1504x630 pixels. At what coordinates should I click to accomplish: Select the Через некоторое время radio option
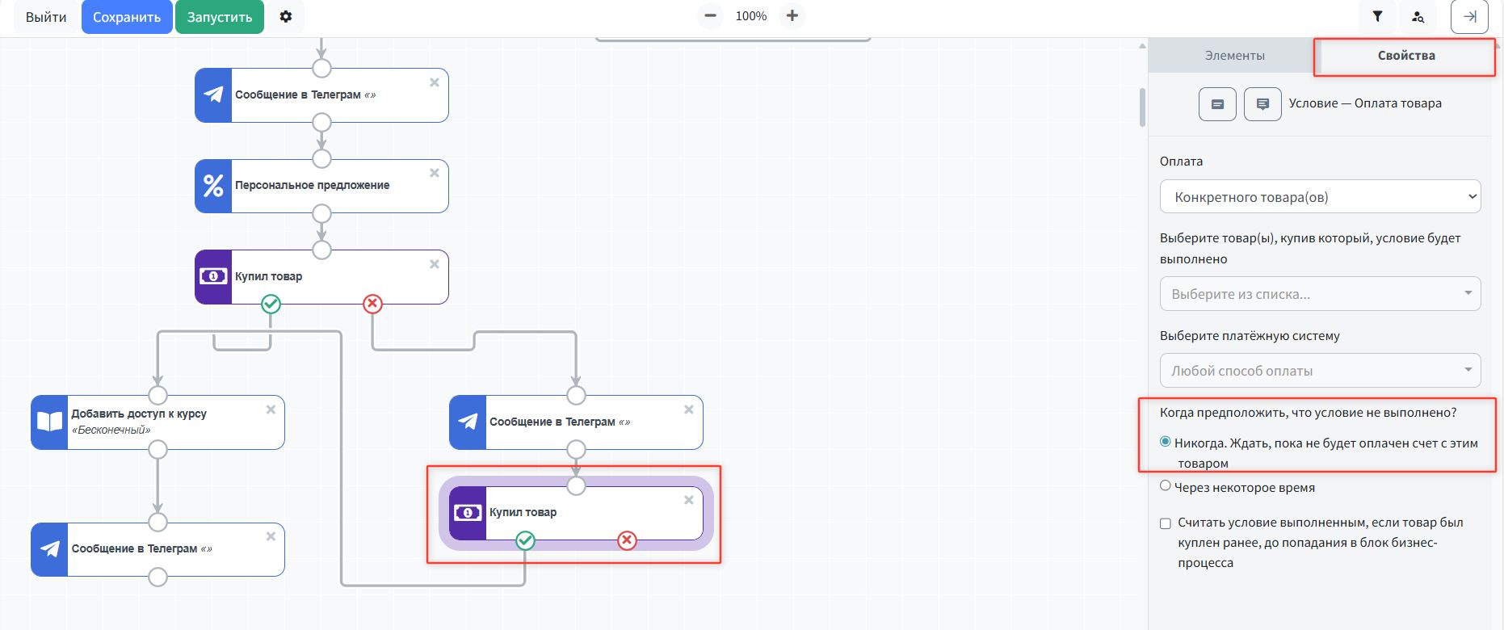pyautogui.click(x=1166, y=486)
